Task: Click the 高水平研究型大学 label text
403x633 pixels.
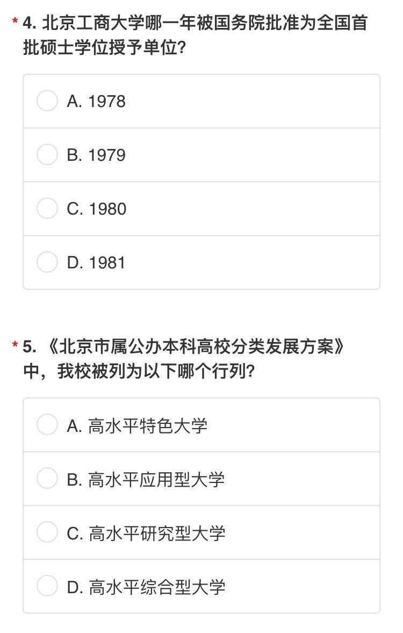Action: click(x=156, y=533)
